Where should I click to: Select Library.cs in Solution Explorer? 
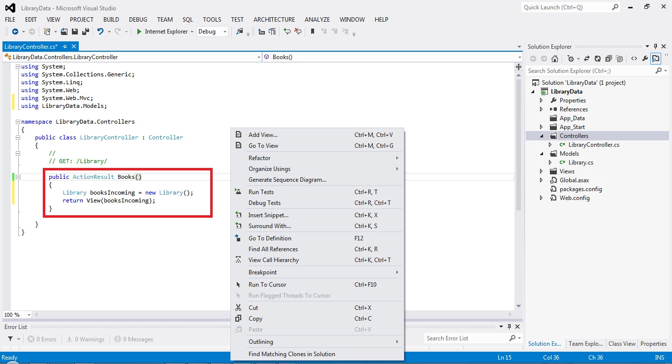point(581,163)
